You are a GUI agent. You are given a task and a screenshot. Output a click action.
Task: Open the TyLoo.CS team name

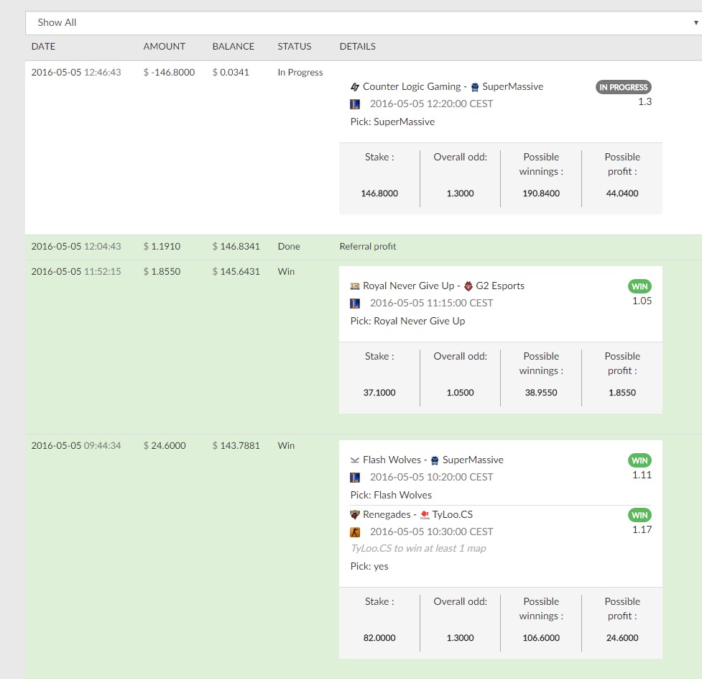pos(452,514)
